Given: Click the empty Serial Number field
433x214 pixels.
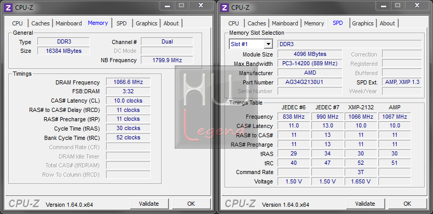Looking at the screenshot, I should [310, 91].
